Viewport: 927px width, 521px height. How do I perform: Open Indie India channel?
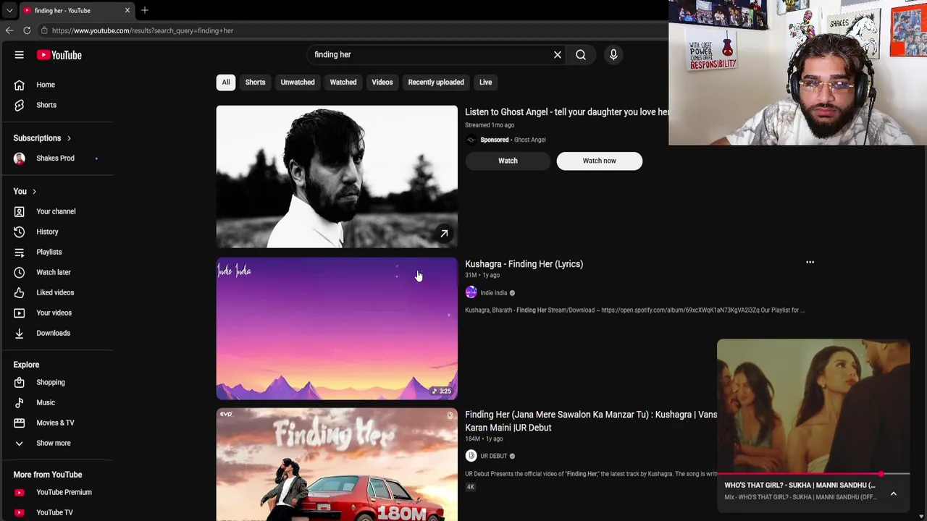[x=493, y=293]
